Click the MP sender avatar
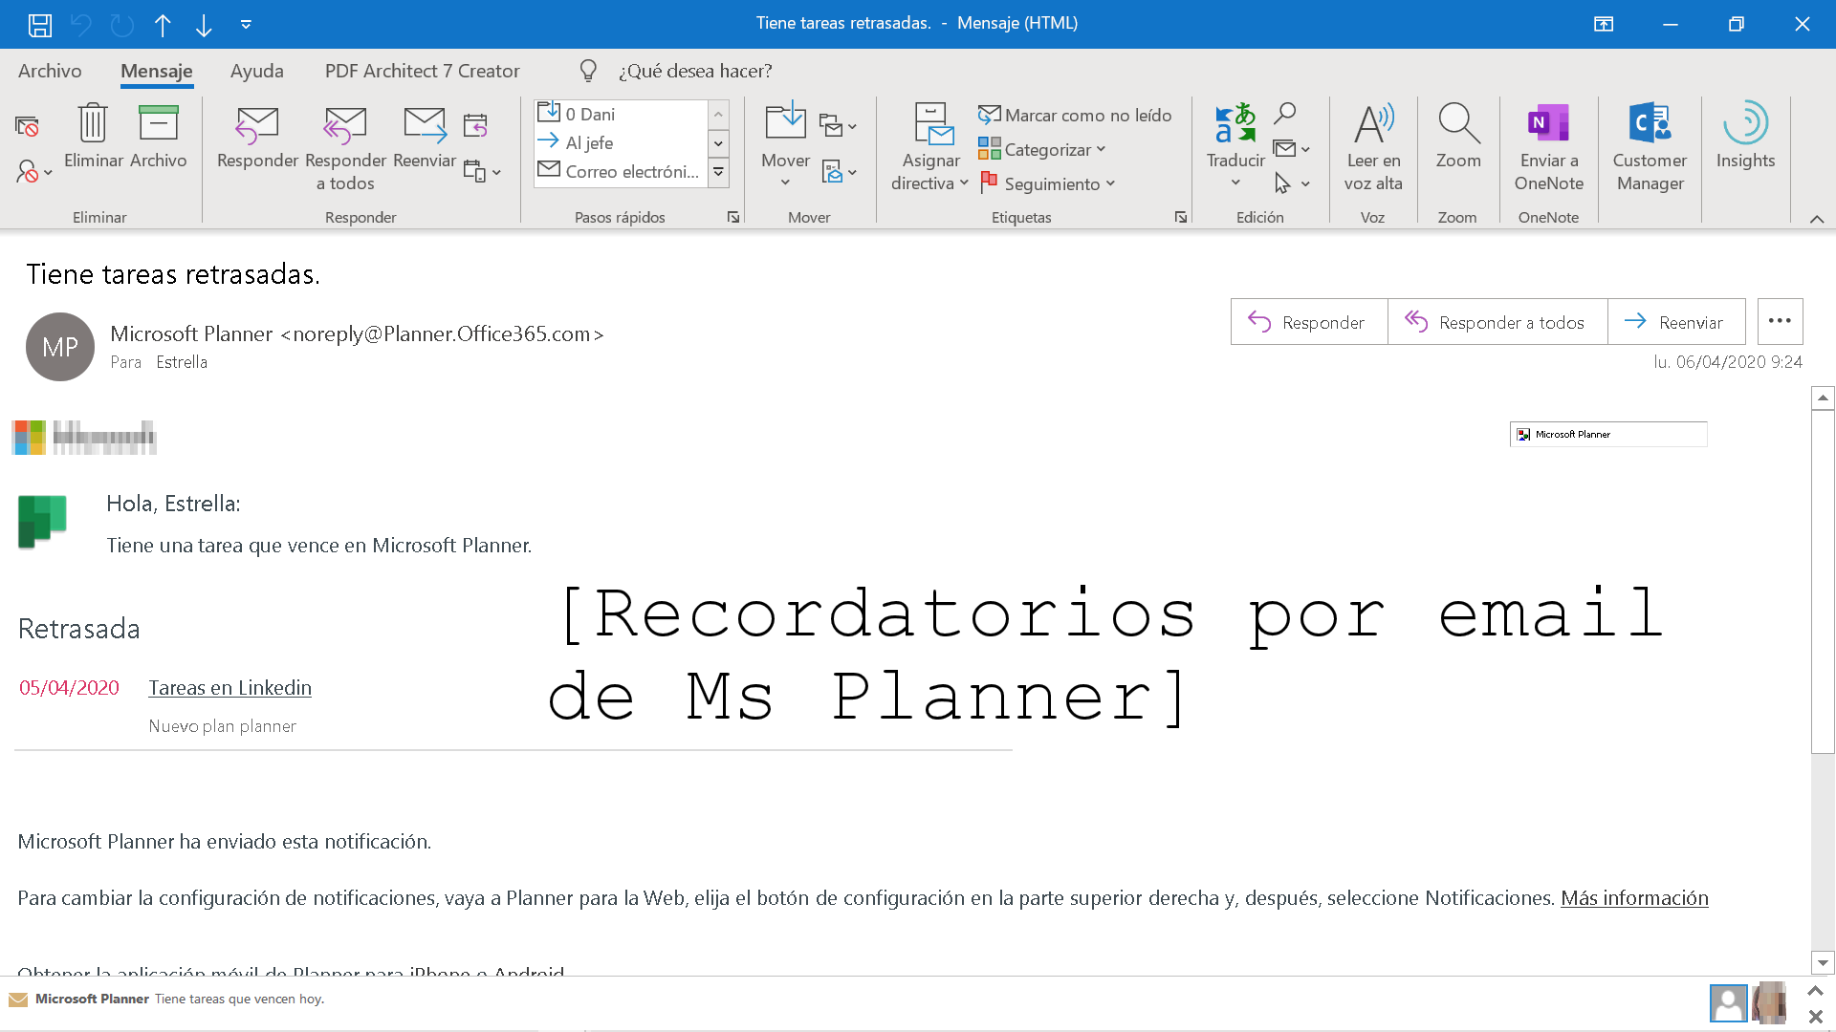 click(x=60, y=347)
